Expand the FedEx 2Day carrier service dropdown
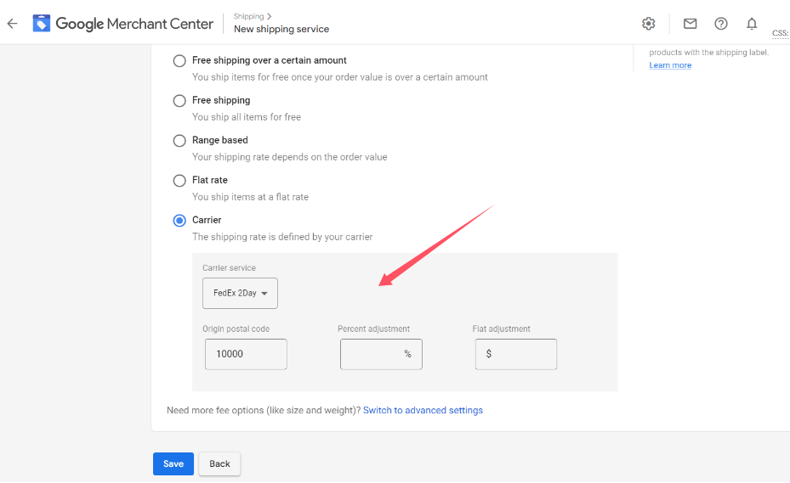790x483 pixels. tap(241, 294)
